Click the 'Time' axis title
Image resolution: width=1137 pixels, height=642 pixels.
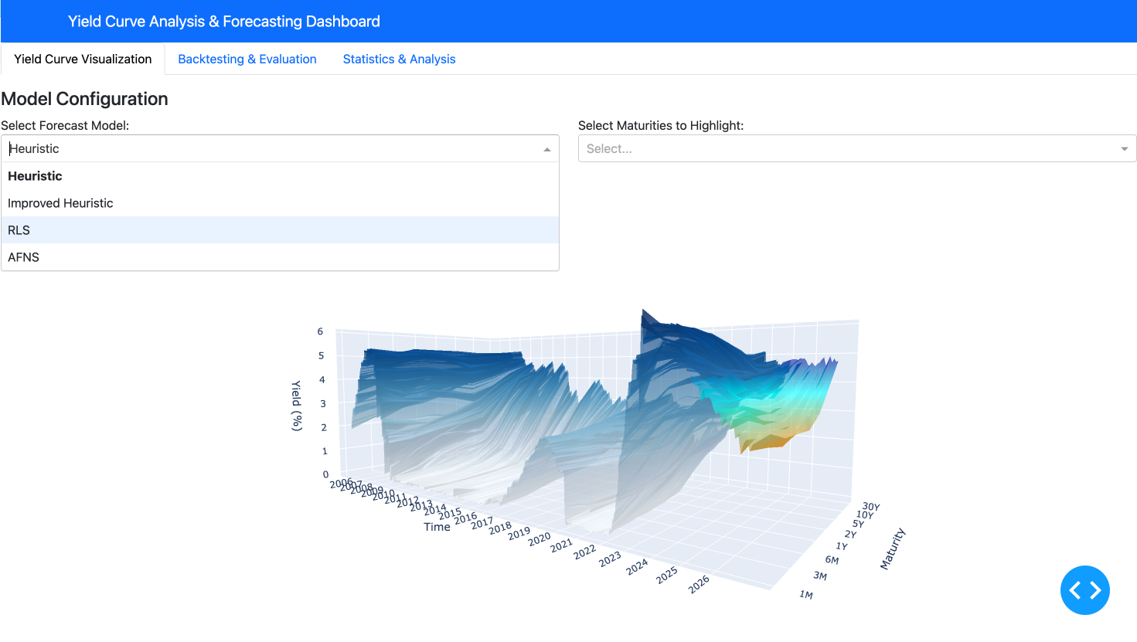tap(437, 527)
